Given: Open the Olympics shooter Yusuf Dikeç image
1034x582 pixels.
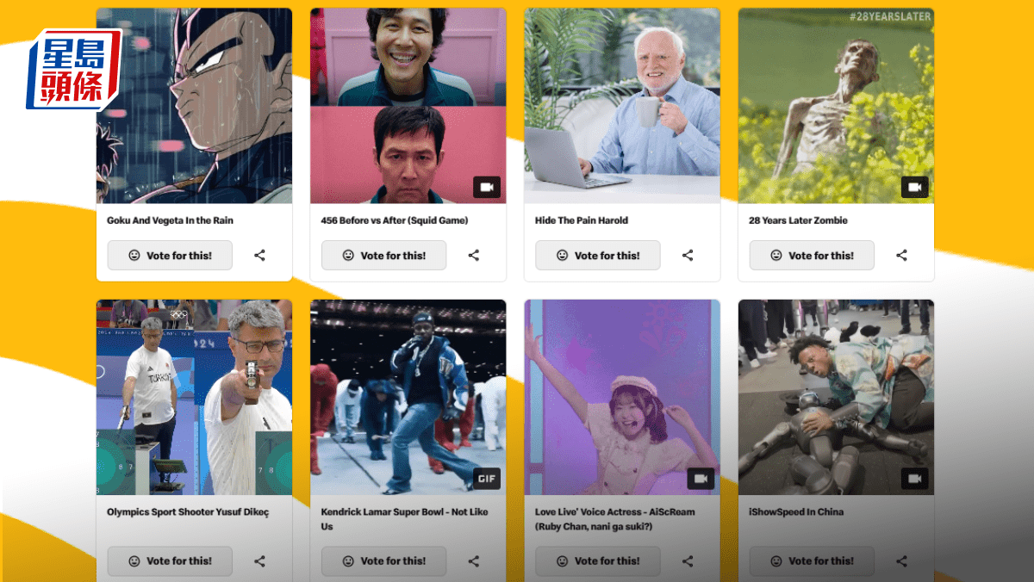Looking at the screenshot, I should [194, 397].
